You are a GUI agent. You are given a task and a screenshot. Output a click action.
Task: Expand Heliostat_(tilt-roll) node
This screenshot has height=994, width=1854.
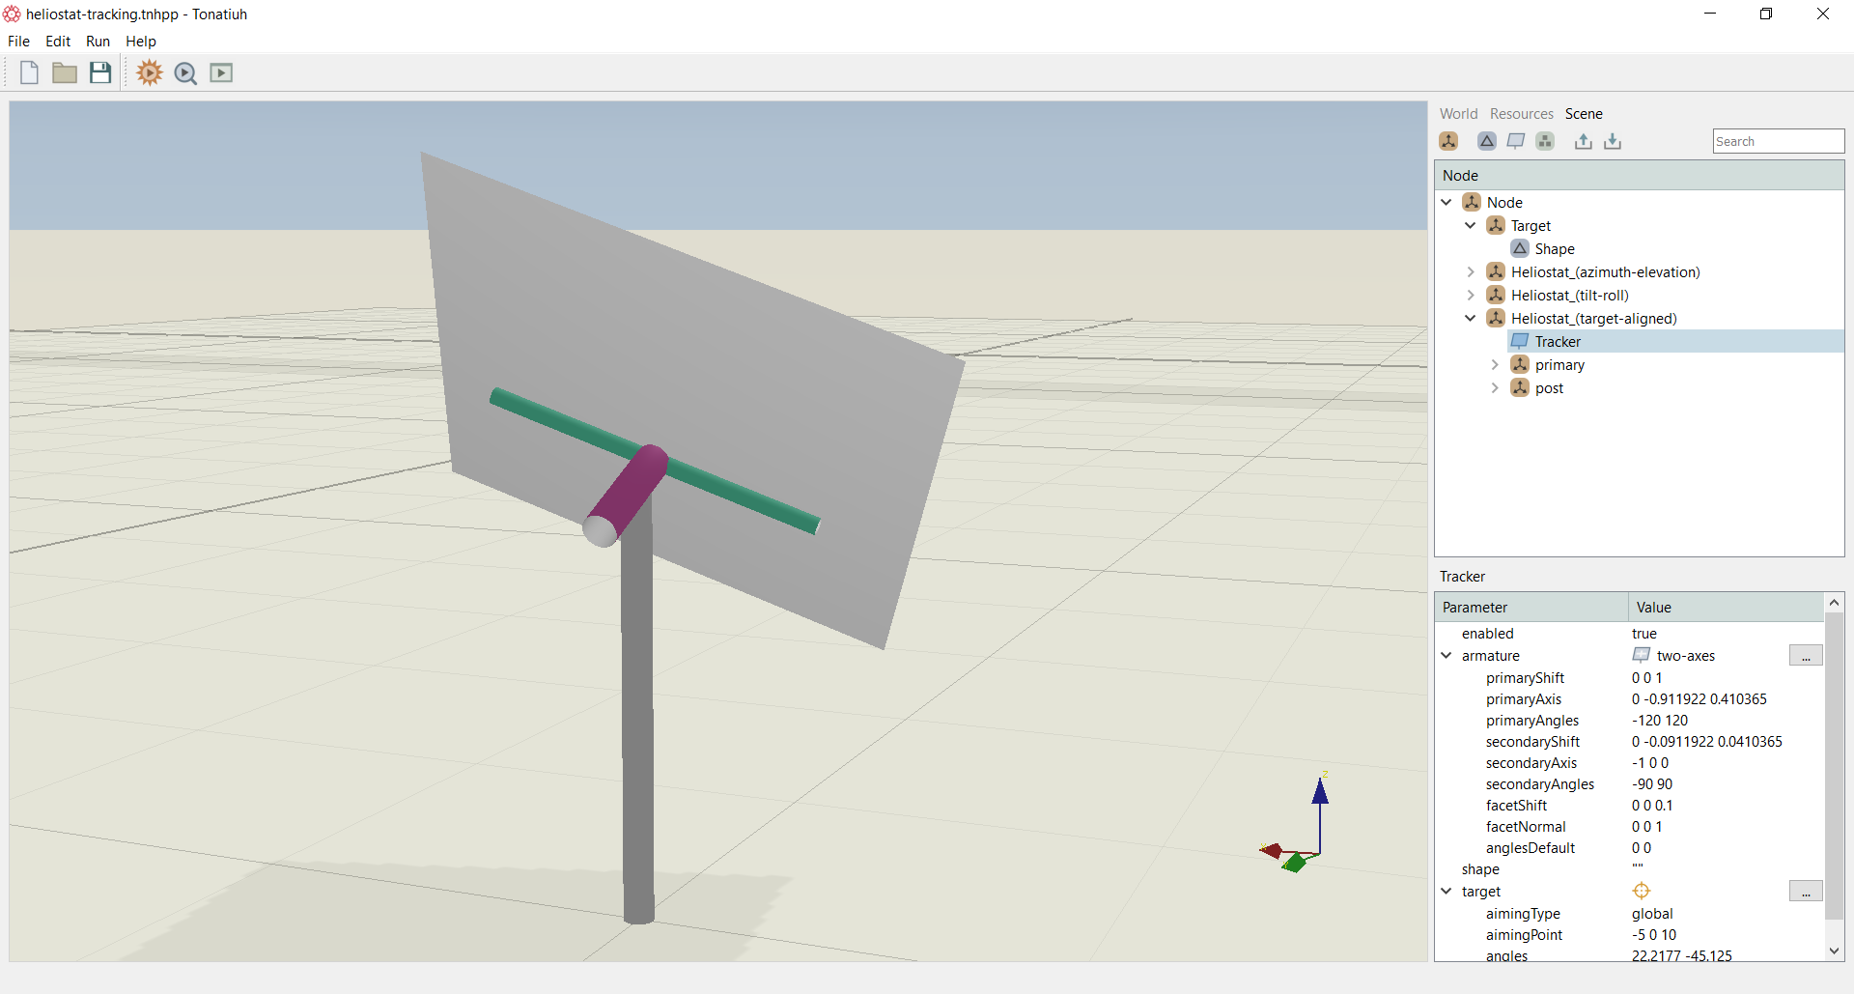pyautogui.click(x=1471, y=295)
